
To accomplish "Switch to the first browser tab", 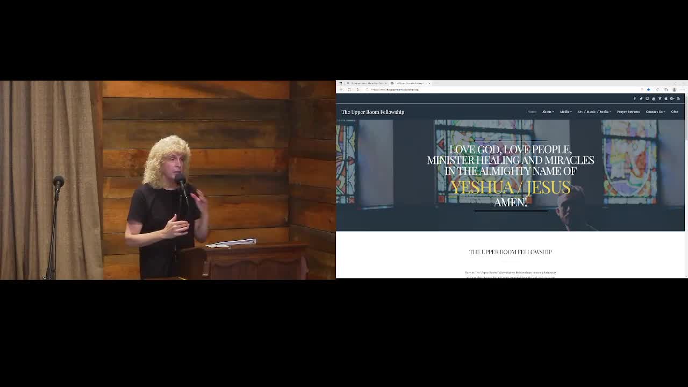I will (x=367, y=83).
